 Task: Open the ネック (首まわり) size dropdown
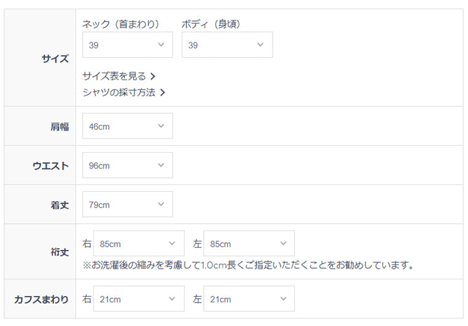coord(127,45)
